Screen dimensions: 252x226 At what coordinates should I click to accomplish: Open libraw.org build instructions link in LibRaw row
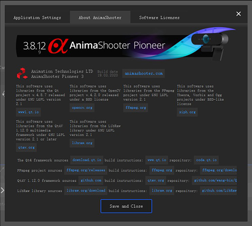[162, 191]
